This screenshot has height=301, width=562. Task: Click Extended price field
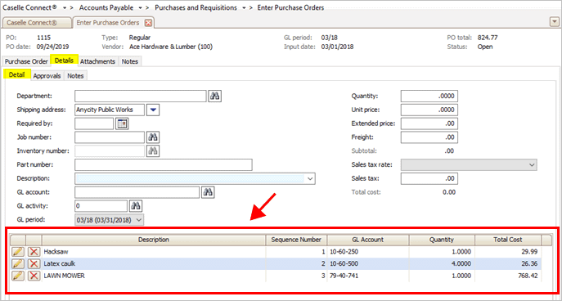click(x=429, y=124)
